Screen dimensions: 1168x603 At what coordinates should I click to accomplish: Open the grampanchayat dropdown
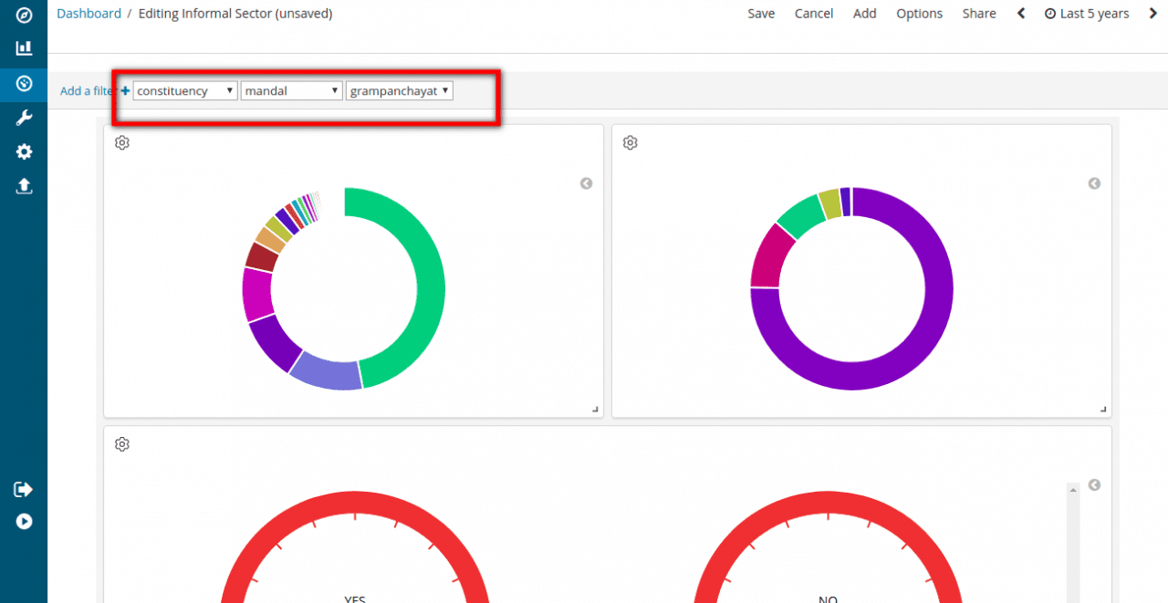click(400, 91)
